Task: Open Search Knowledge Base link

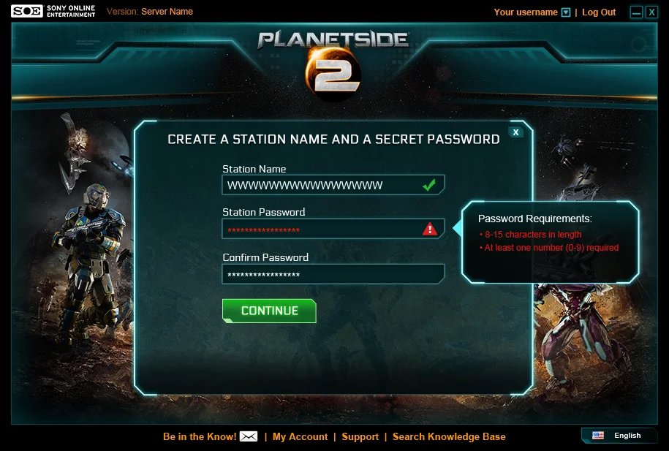Action: coord(449,436)
